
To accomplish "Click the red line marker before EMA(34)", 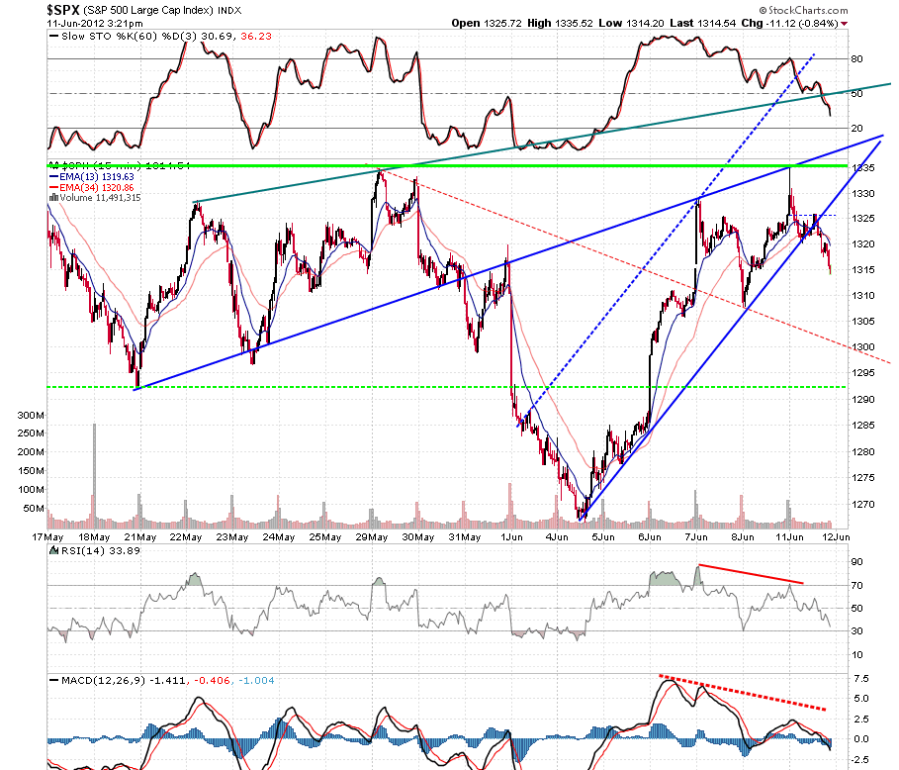I will coord(53,188).
